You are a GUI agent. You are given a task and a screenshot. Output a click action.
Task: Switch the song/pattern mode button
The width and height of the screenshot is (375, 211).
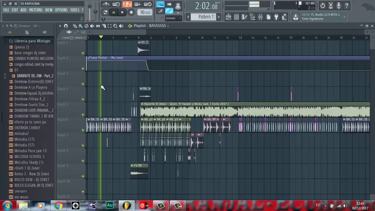(105, 12)
